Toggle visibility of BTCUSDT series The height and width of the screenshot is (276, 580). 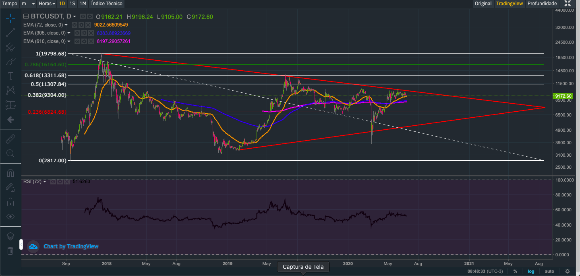tap(83, 16)
